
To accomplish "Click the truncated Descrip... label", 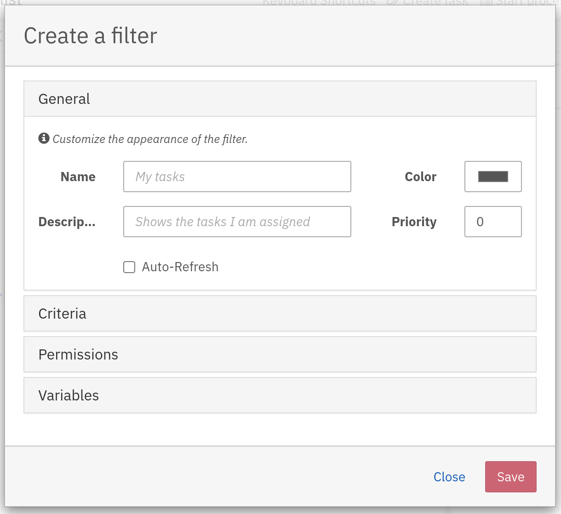I will coord(67,222).
